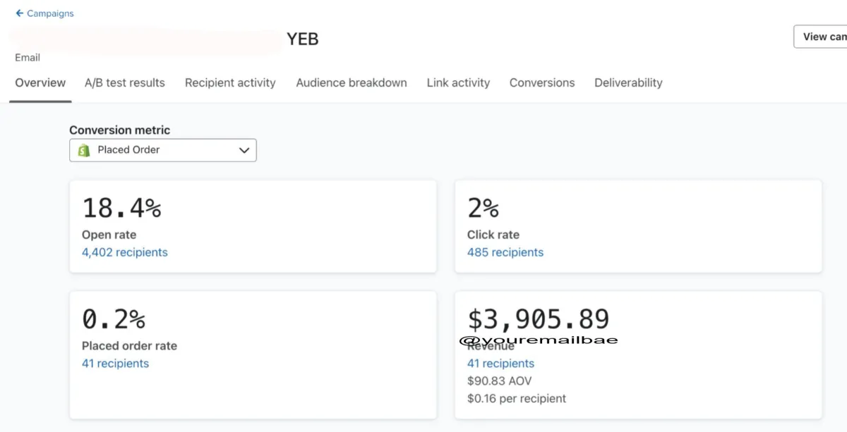Open the 485 recipients link under Click rate

[x=505, y=252]
